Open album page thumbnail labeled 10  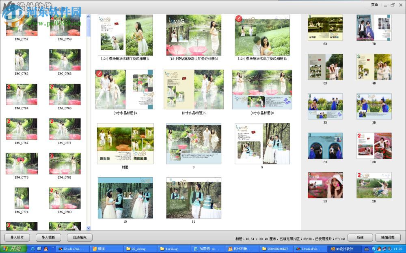pos(125,198)
